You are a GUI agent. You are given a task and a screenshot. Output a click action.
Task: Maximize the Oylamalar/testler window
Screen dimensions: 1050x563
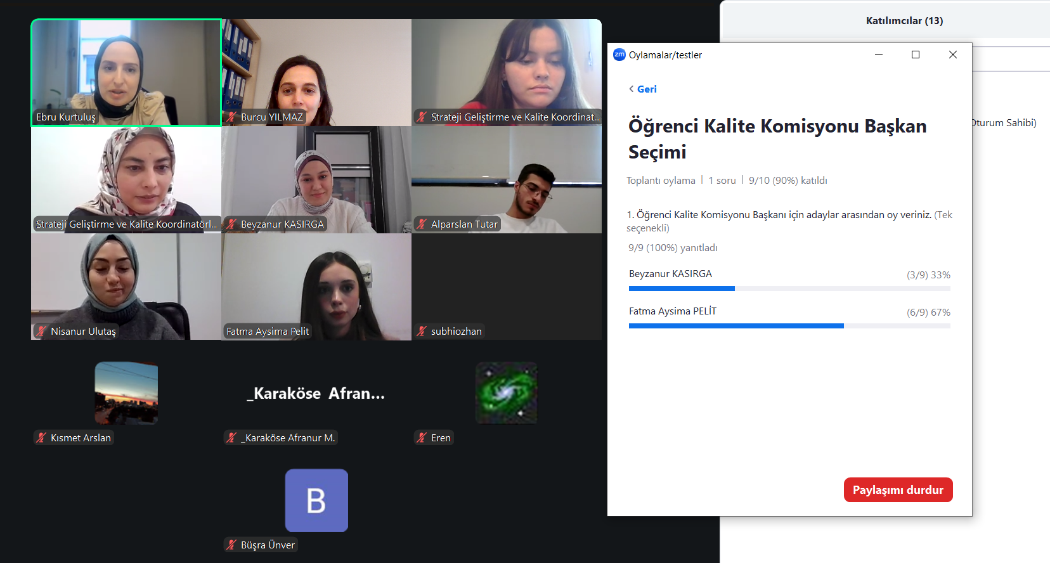pos(915,55)
